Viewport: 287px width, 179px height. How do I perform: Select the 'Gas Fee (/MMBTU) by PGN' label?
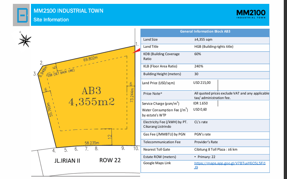[x=164, y=134]
